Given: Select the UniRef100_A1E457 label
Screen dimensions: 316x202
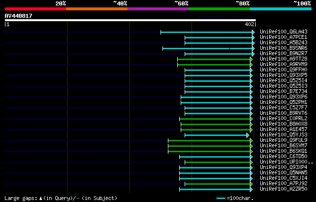Looking at the screenshot, I should click(283, 130).
